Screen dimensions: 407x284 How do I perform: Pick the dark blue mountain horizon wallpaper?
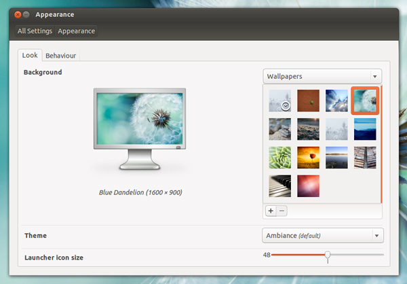(365, 129)
